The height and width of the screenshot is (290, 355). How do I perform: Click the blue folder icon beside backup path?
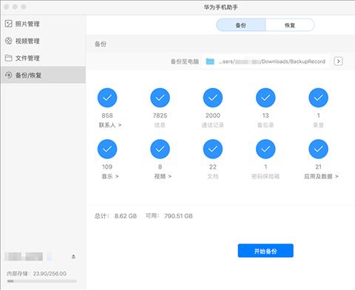210,61
